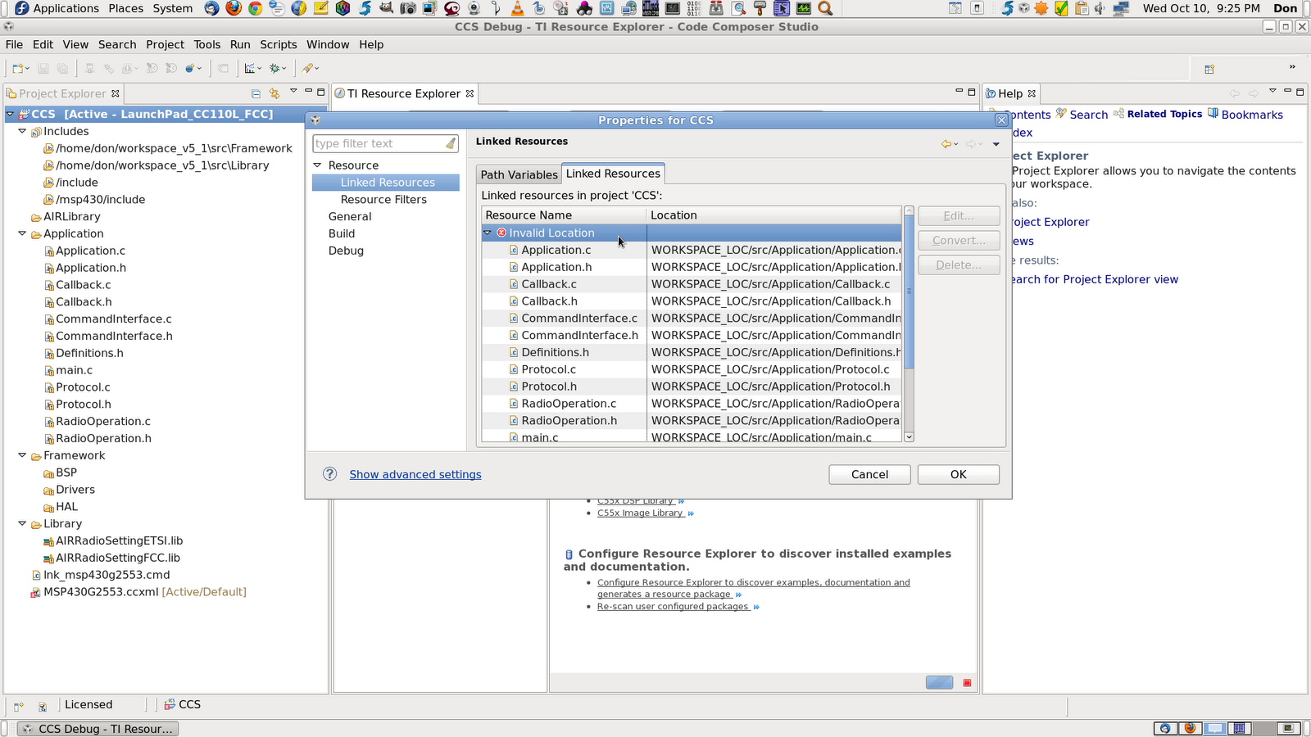This screenshot has width=1311, height=737.
Task: Collapse All in Project Explorer
Action: [256, 93]
